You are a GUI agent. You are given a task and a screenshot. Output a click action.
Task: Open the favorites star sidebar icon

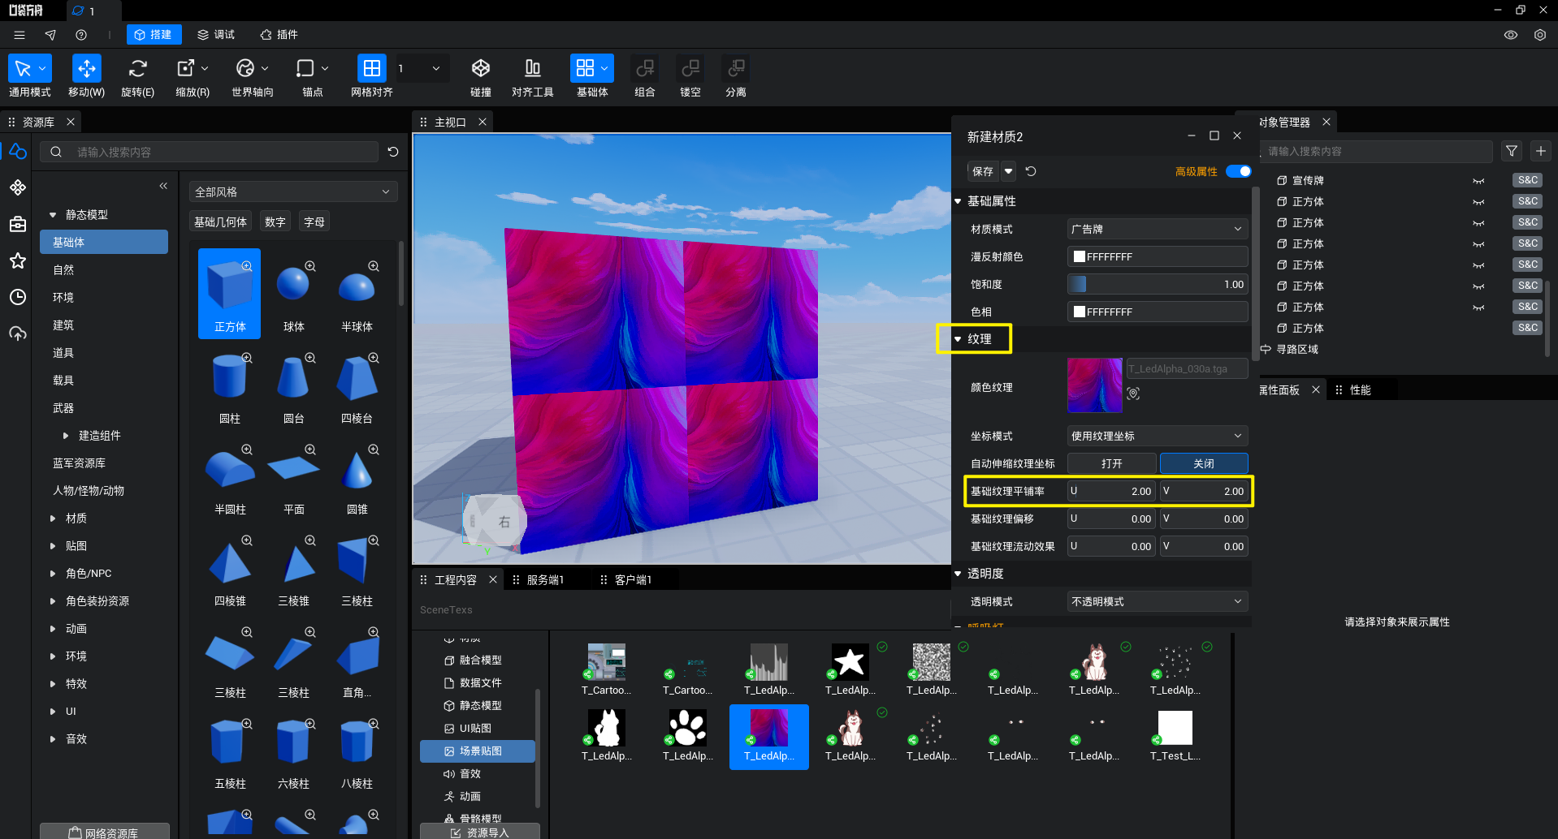pyautogui.click(x=18, y=260)
